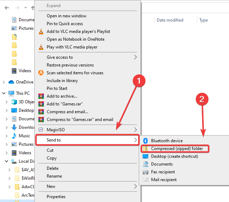Click the OneDrive cloud icon in sidebar

point(11,82)
